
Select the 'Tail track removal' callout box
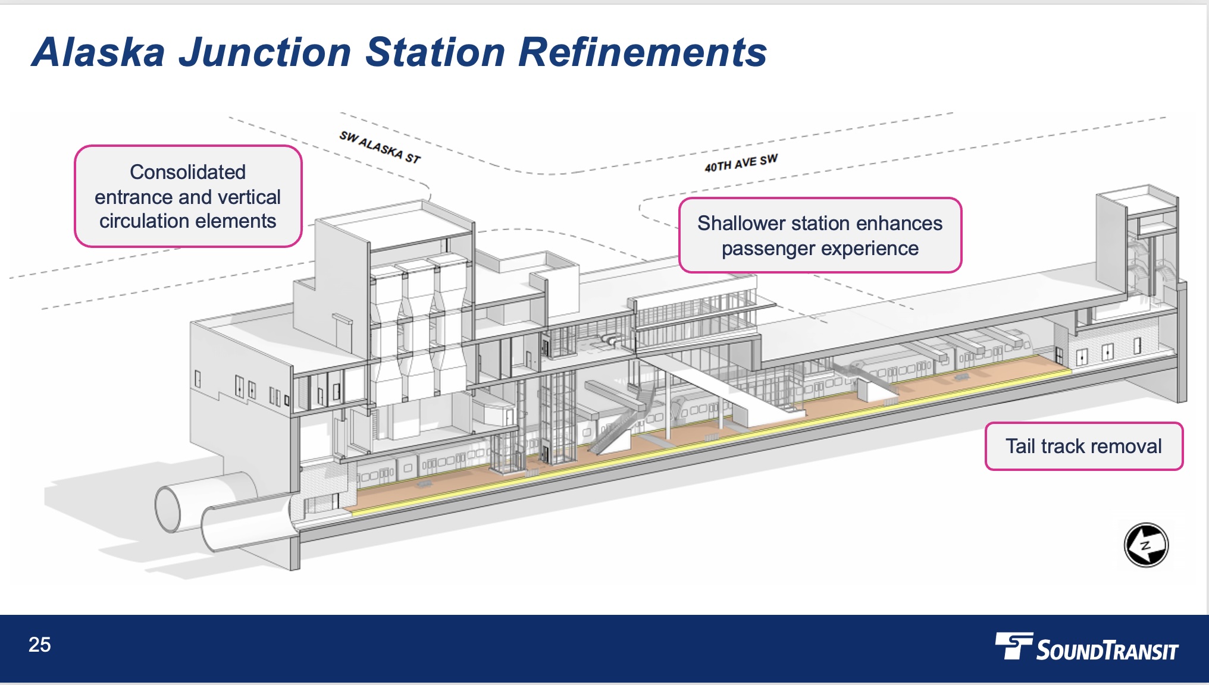[x=1084, y=446]
